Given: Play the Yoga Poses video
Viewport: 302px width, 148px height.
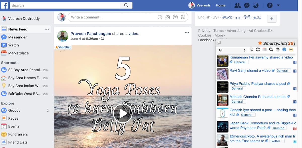Looking at the screenshot, I should click(123, 114).
